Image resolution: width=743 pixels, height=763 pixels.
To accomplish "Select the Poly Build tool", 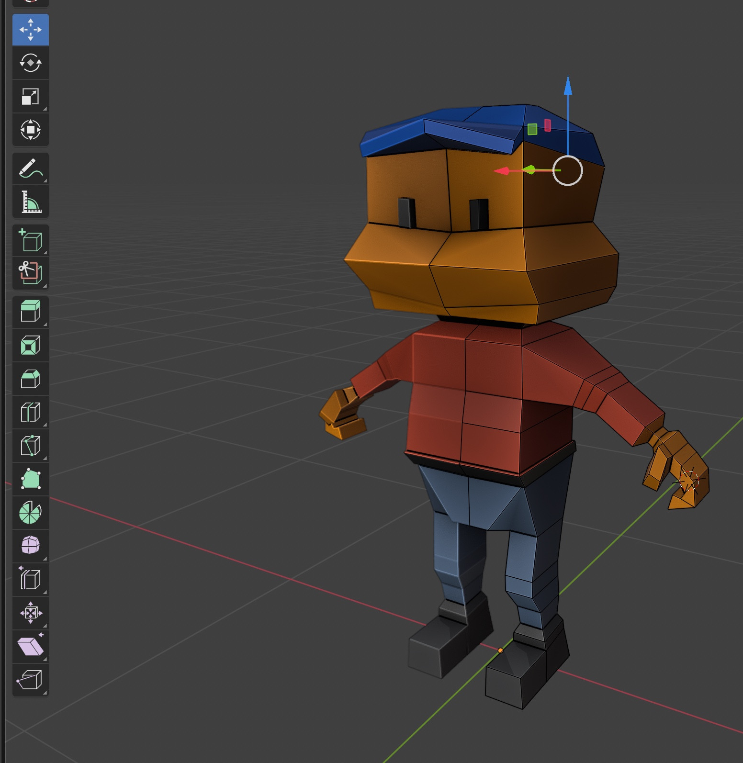I will pyautogui.click(x=31, y=479).
